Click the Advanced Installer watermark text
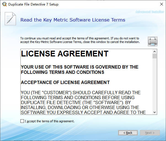 click(150, 12)
